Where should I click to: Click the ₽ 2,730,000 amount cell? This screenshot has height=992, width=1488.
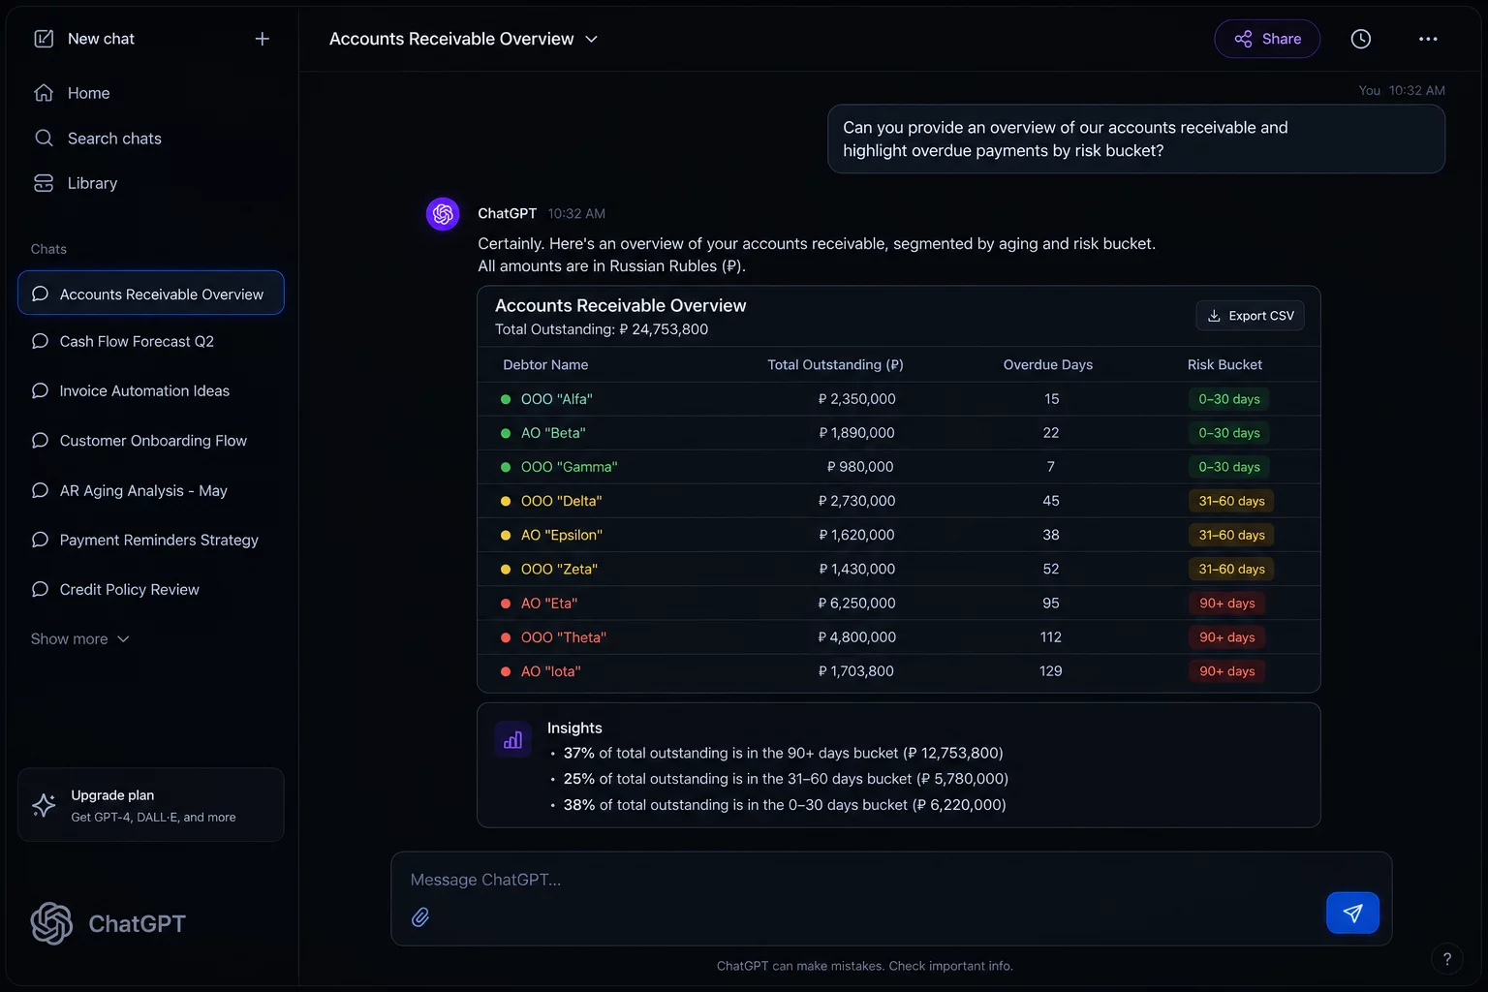click(856, 501)
